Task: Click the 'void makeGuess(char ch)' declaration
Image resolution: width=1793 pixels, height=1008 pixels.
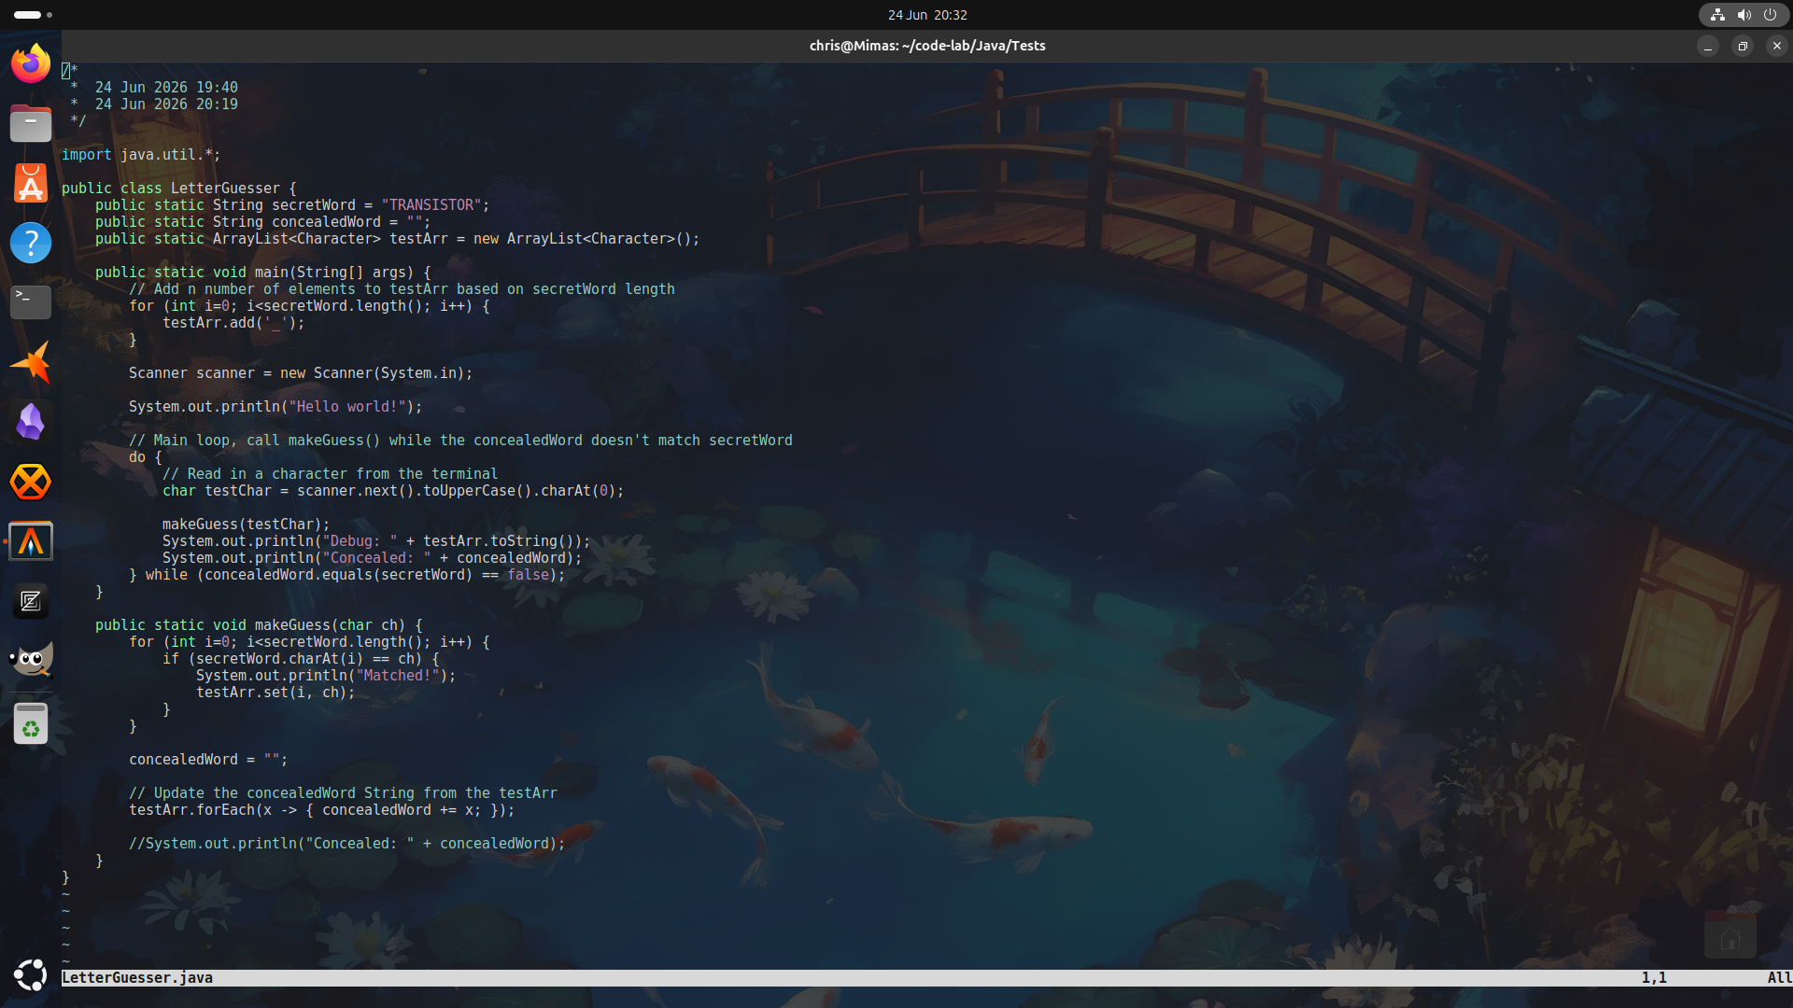Action: (x=259, y=625)
